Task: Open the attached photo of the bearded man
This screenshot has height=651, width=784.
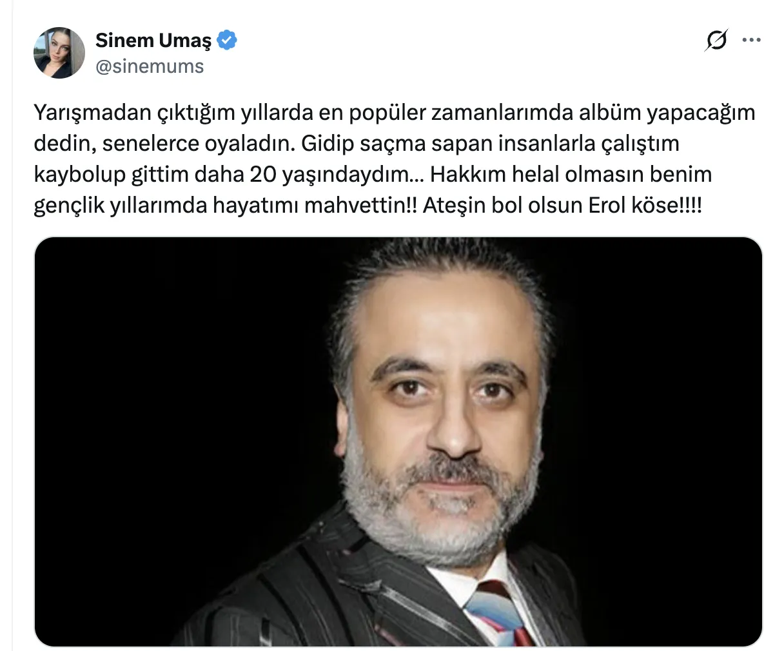Action: 398,442
